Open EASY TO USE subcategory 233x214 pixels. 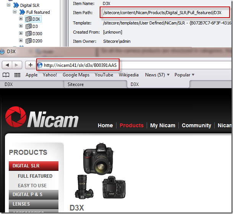(x=32, y=186)
